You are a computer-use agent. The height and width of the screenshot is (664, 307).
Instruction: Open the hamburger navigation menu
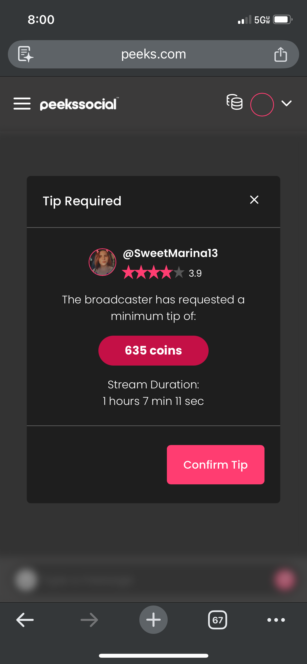point(22,104)
